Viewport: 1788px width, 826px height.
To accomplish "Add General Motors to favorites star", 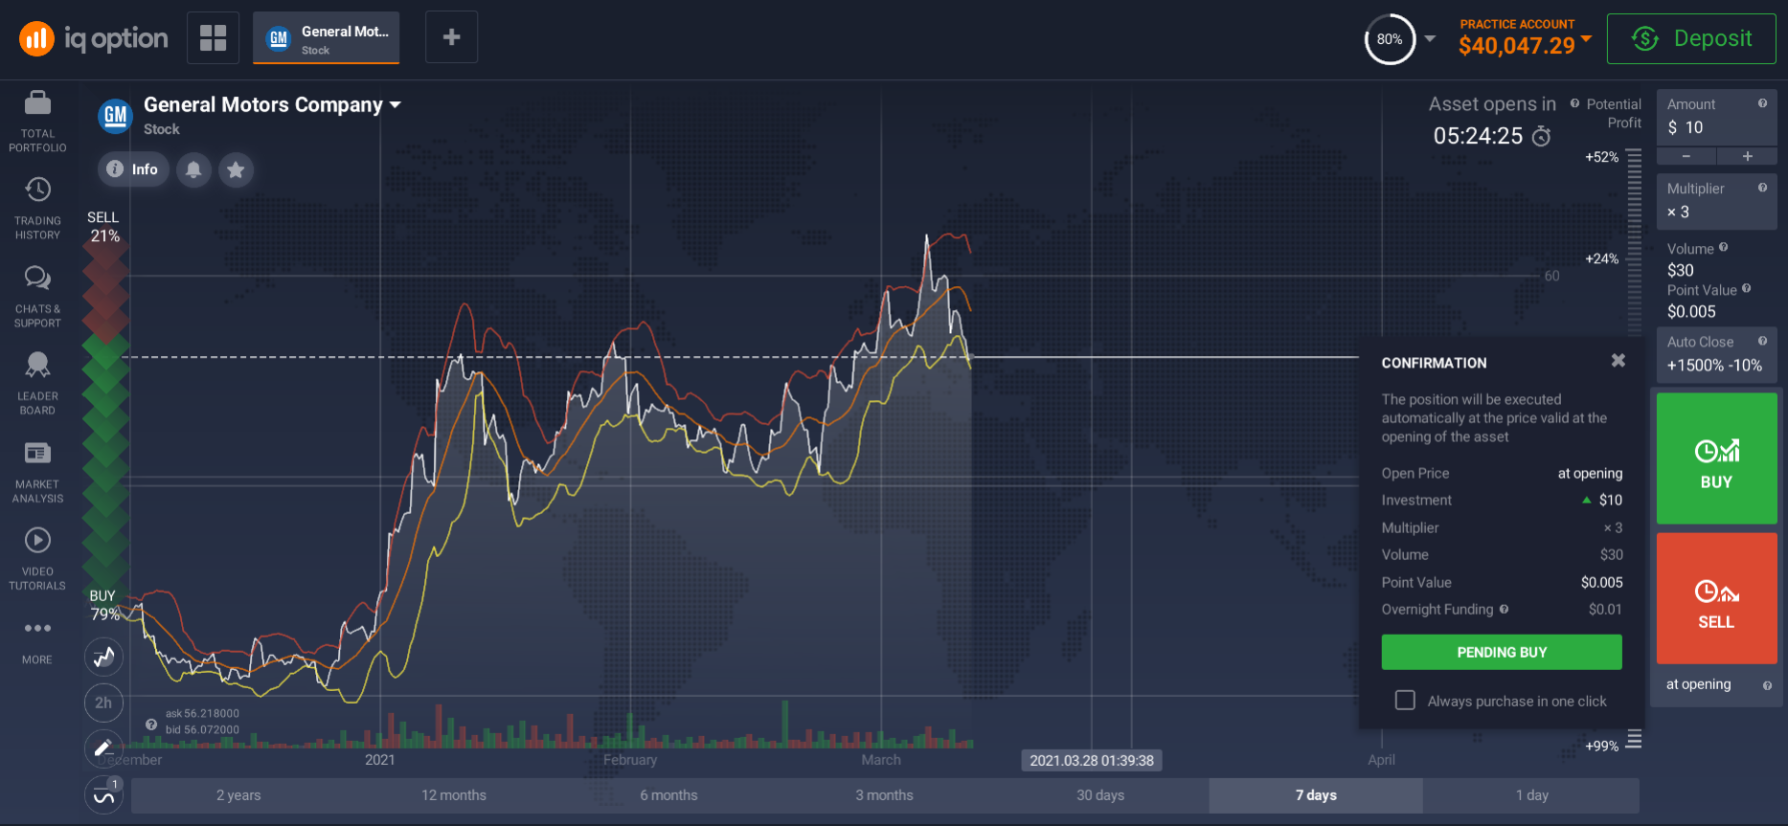I will point(236,169).
